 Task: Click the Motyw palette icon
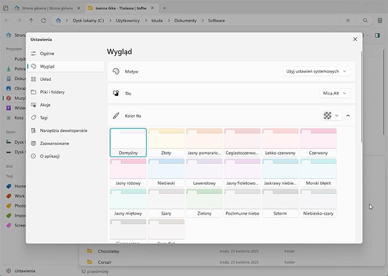click(x=116, y=71)
